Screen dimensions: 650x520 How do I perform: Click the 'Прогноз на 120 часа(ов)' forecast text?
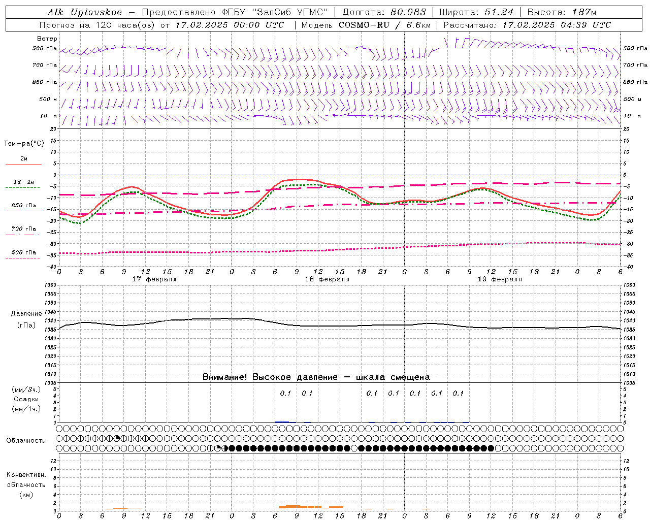click(x=97, y=25)
